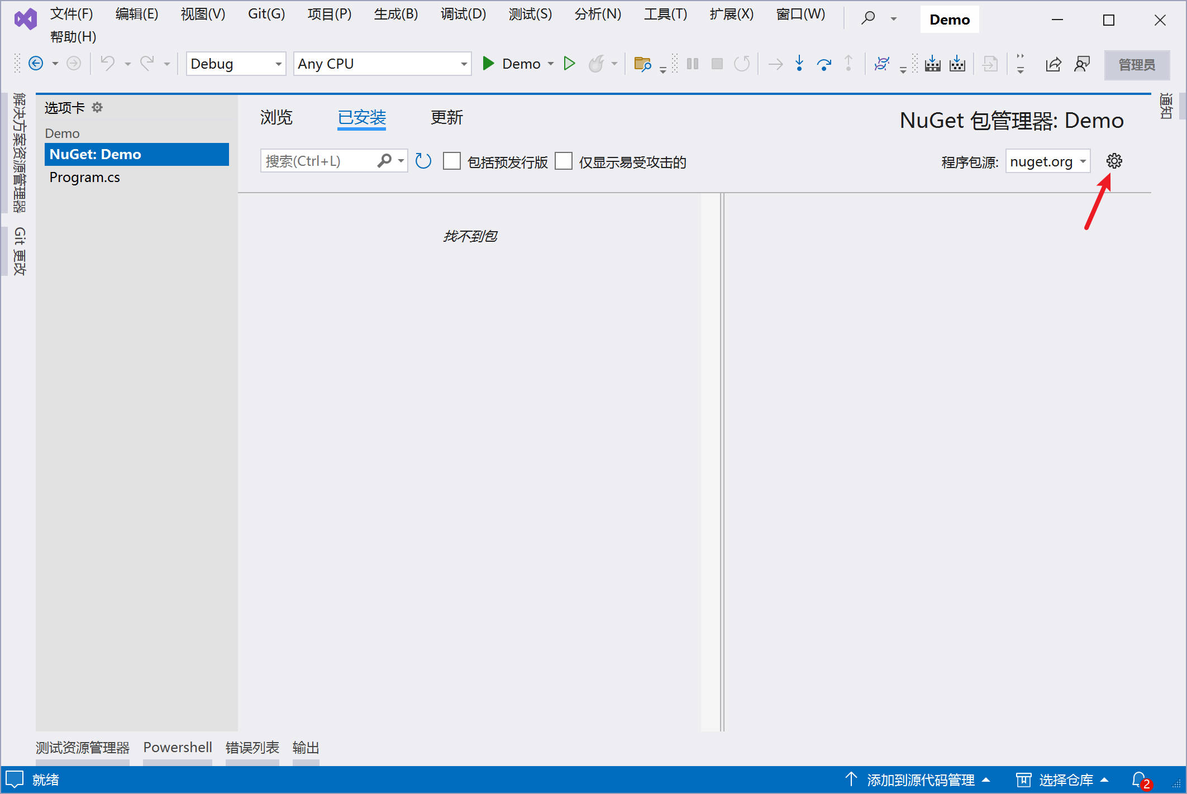The width and height of the screenshot is (1187, 794).
Task: Open the 通知 side panel
Action: click(x=1165, y=106)
